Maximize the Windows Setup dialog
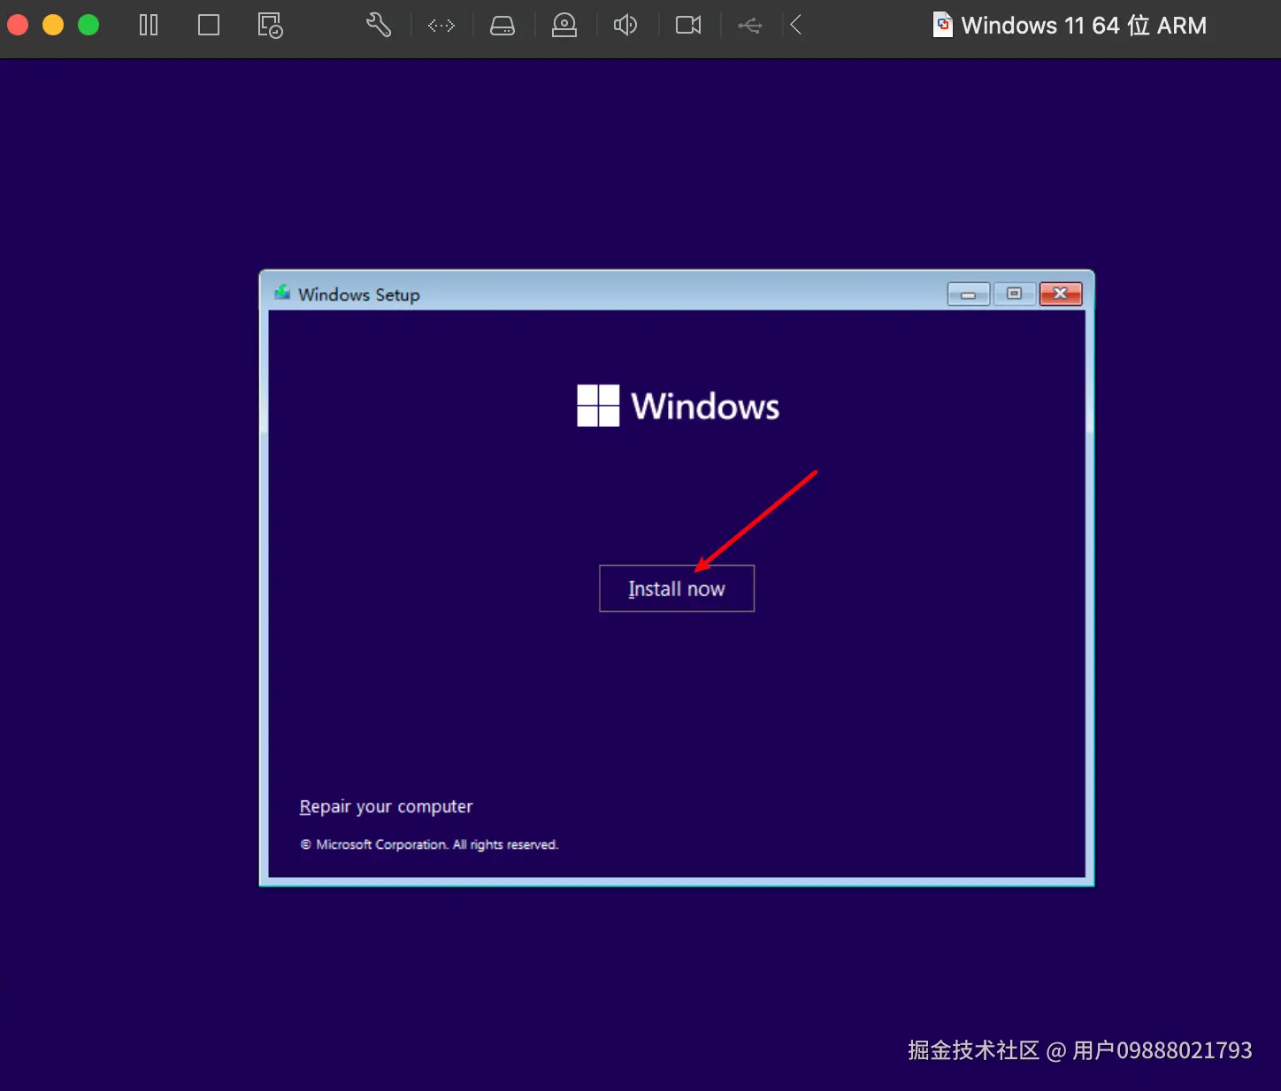The width and height of the screenshot is (1281, 1091). tap(1015, 294)
